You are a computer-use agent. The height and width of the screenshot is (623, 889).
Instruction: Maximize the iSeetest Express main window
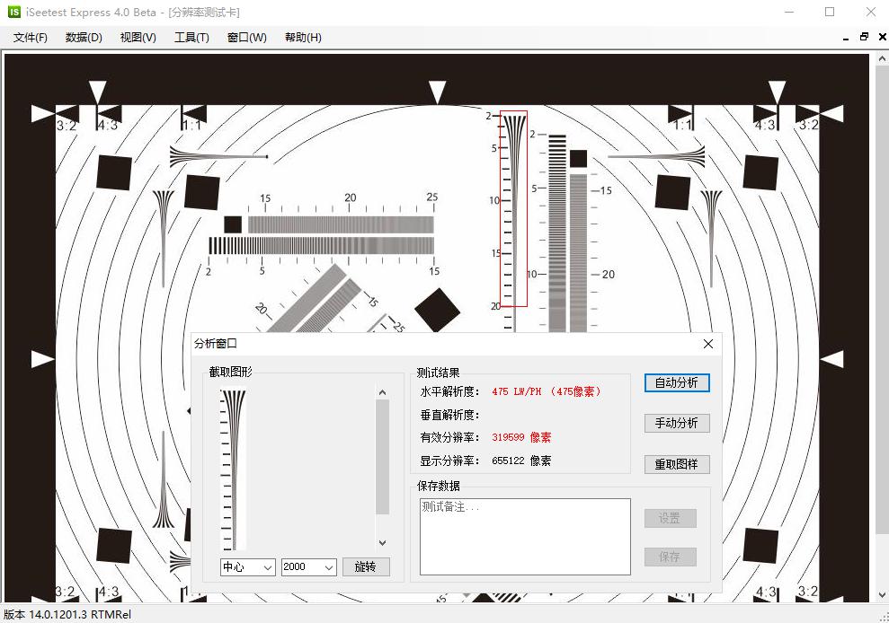[830, 12]
